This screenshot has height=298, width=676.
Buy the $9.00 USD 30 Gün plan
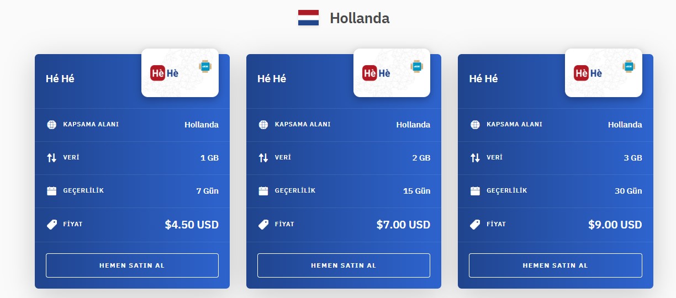556,265
